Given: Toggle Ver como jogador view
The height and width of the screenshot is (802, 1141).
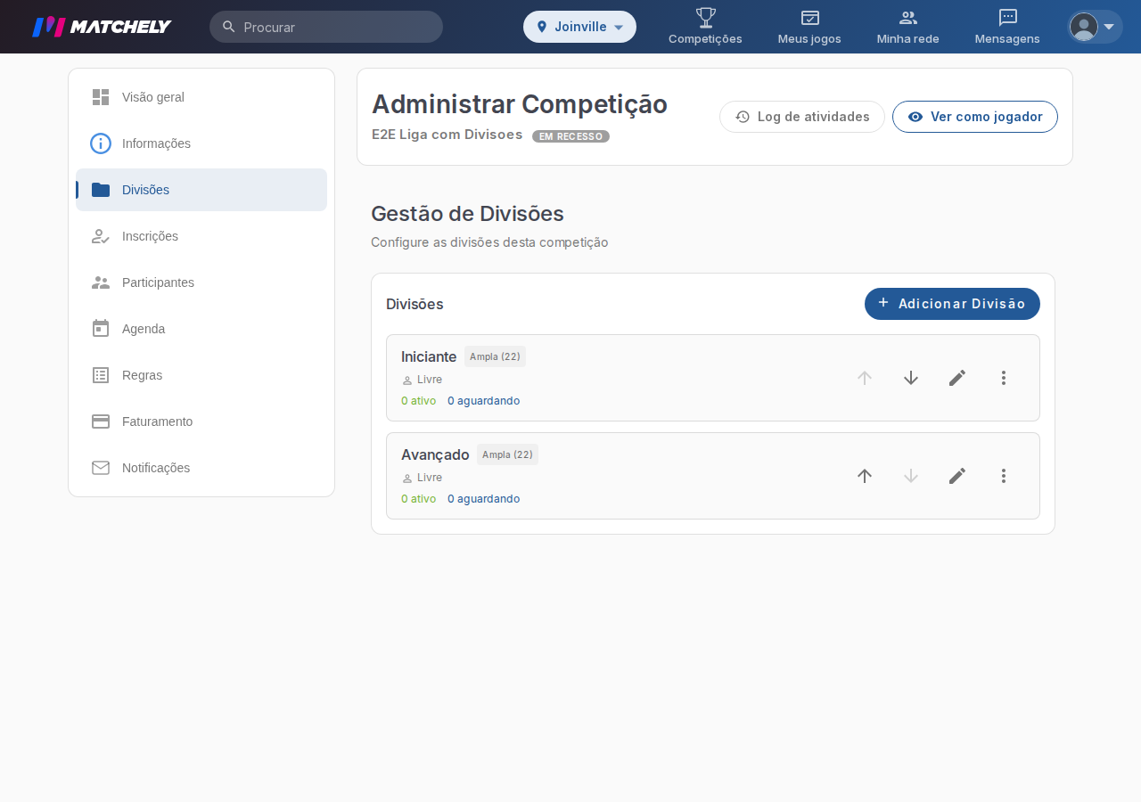Looking at the screenshot, I should point(975,117).
